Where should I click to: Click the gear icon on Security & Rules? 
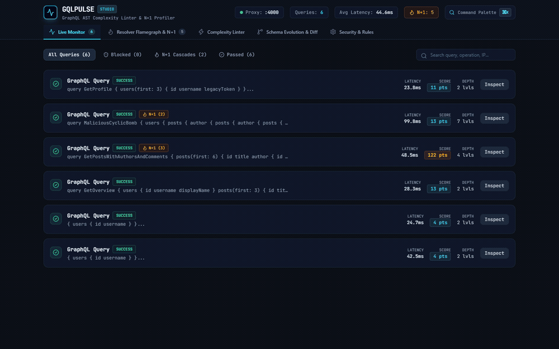coord(333,32)
